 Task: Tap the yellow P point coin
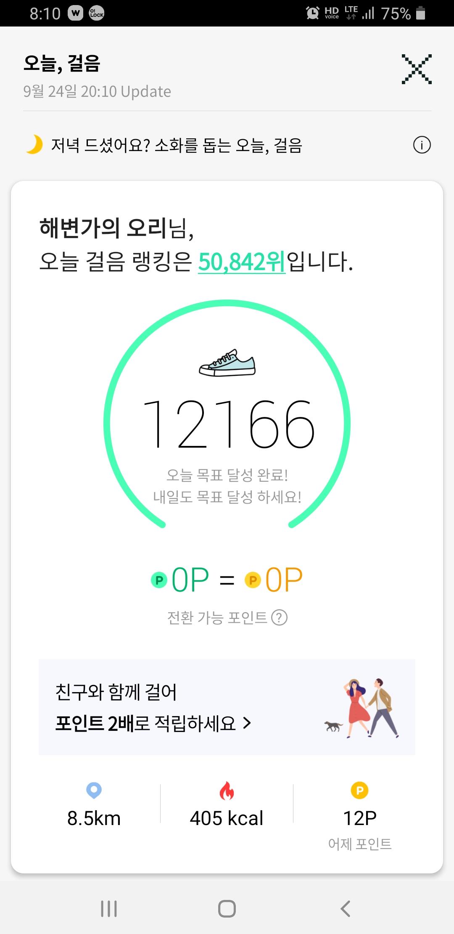pos(253,580)
